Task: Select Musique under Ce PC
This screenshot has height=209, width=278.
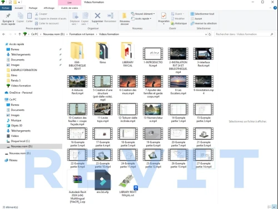Action: 16,120
